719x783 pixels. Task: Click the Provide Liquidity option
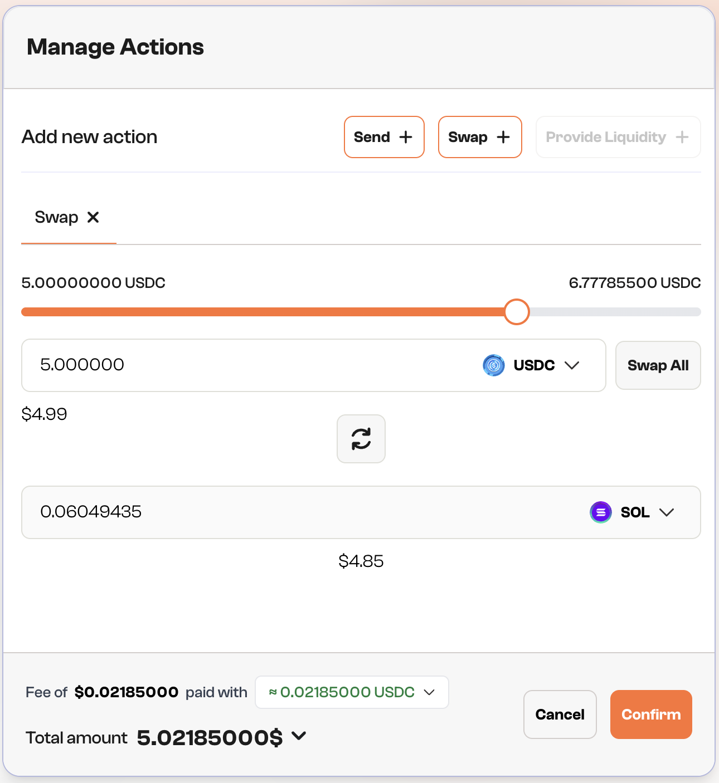pos(618,137)
